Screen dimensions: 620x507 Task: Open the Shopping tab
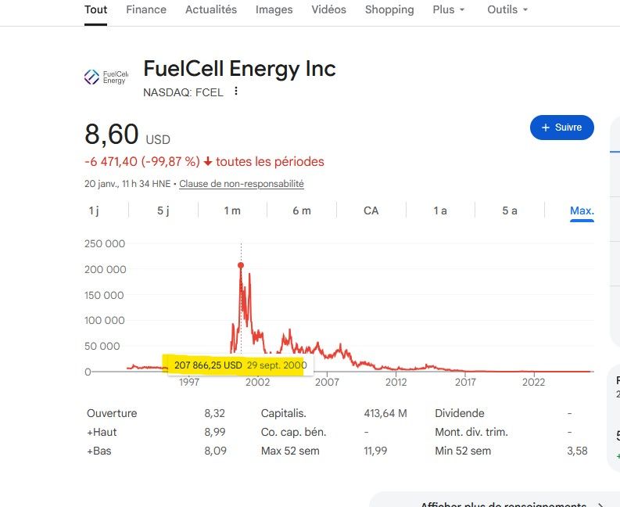[x=389, y=9]
